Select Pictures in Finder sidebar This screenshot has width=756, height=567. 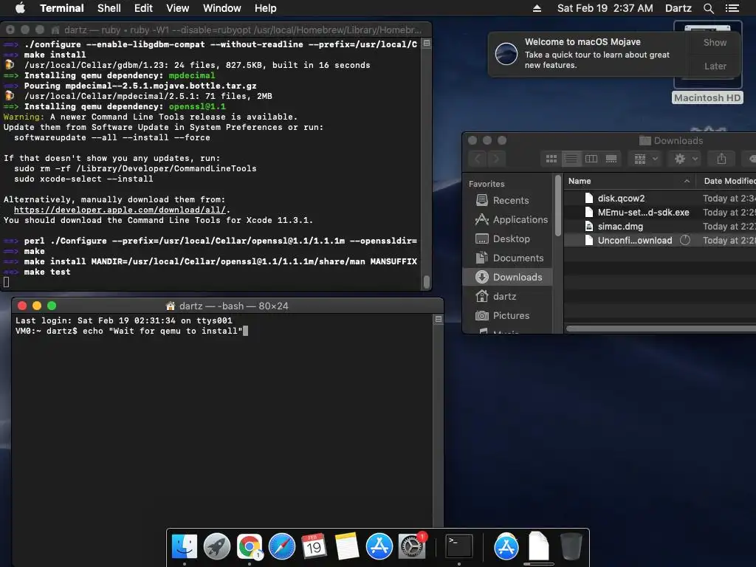(x=507, y=315)
